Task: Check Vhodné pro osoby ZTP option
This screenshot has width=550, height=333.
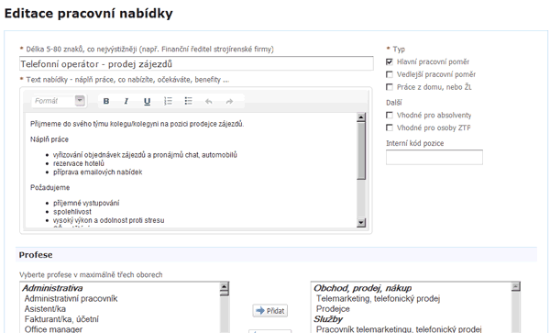Action: (390, 128)
